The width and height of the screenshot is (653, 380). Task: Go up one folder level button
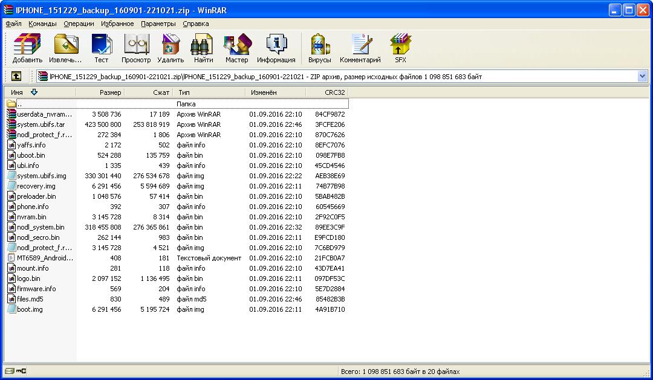16,76
